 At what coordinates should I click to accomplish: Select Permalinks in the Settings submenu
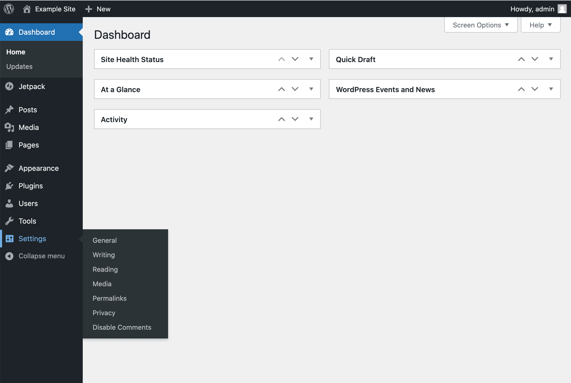coord(109,298)
